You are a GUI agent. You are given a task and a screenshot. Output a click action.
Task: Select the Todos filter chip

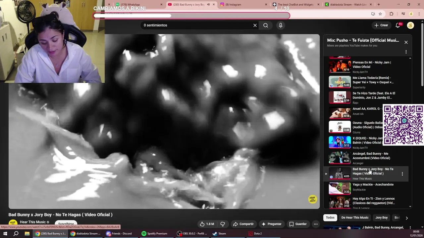[x=330, y=218]
